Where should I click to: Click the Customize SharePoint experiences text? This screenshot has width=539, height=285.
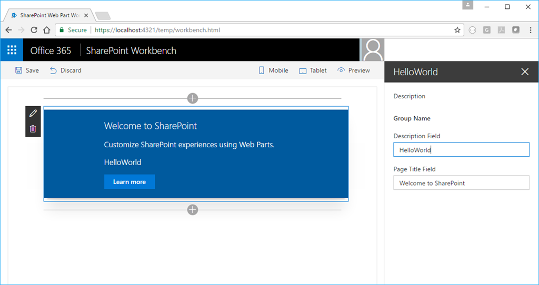pos(189,145)
